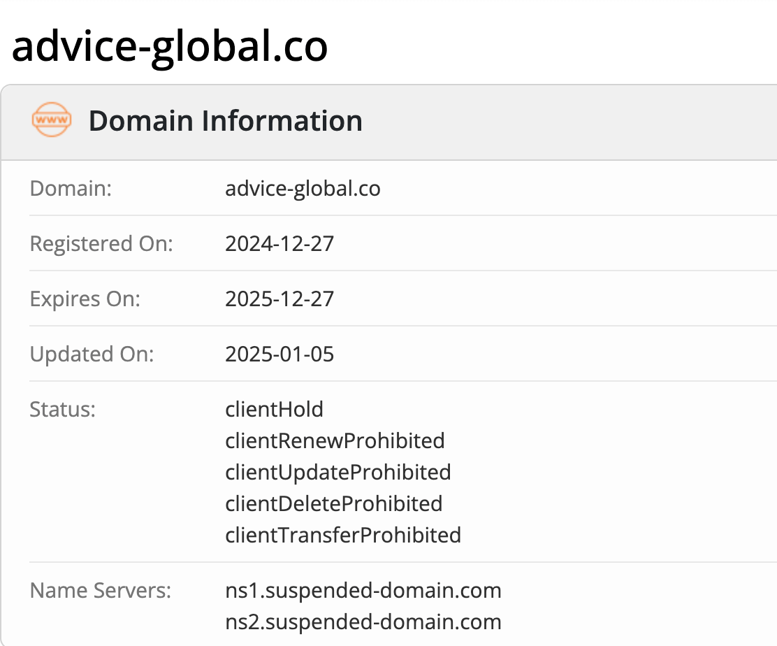
Task: Click the Registered On: label
Action: [101, 245]
